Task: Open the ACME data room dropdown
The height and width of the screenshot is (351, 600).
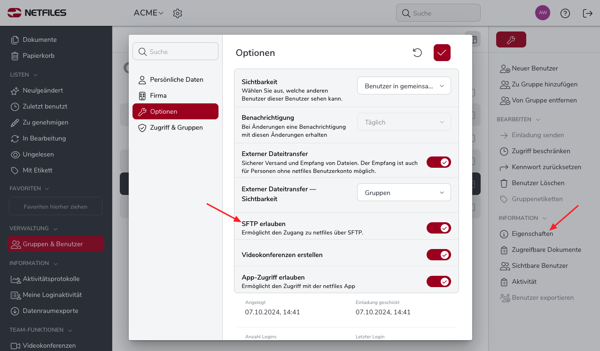Action: (x=148, y=13)
